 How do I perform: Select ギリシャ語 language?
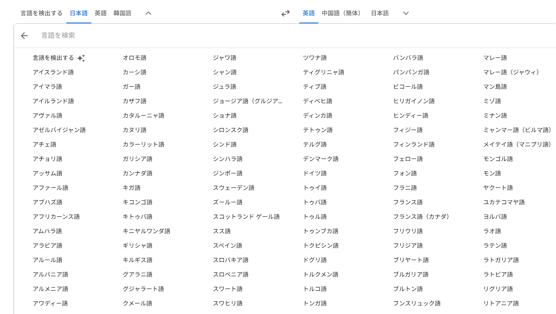(137, 246)
